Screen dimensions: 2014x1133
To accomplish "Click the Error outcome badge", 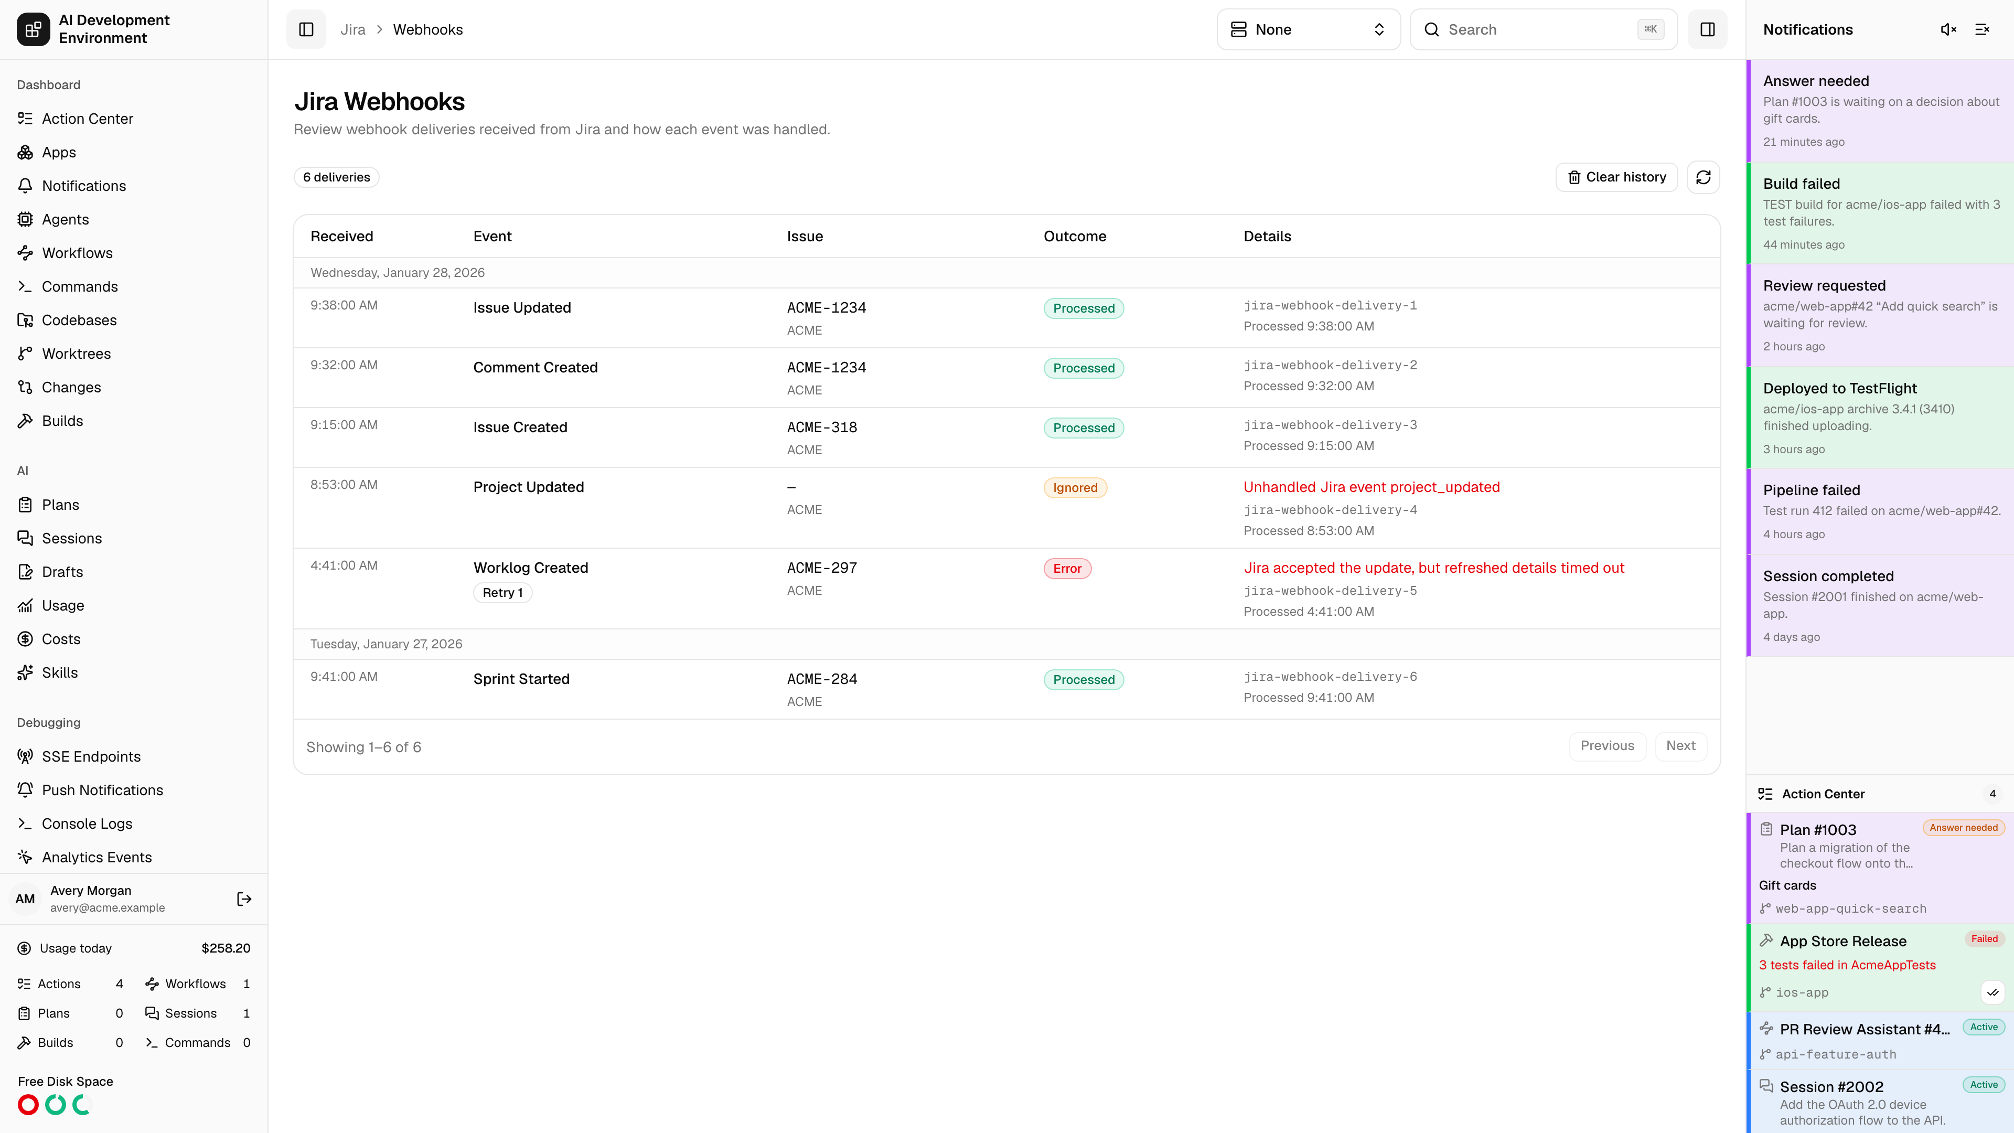I will point(1066,569).
